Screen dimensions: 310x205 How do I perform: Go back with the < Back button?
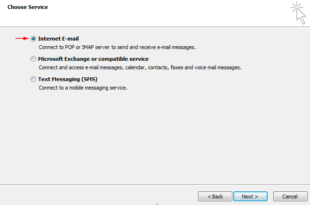click(x=215, y=197)
